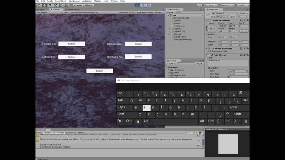Click the Play button to stop play mode
Image resolution: width=285 pixels, height=160 pixels.
point(137,5)
